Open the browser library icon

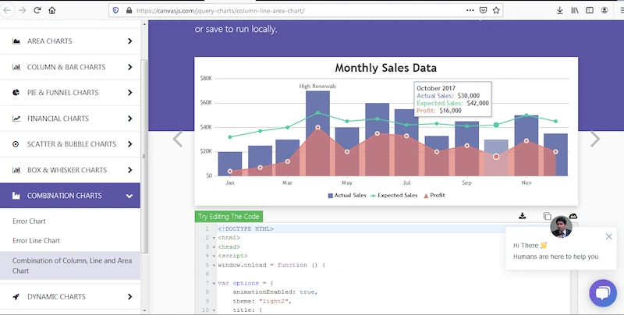click(575, 10)
